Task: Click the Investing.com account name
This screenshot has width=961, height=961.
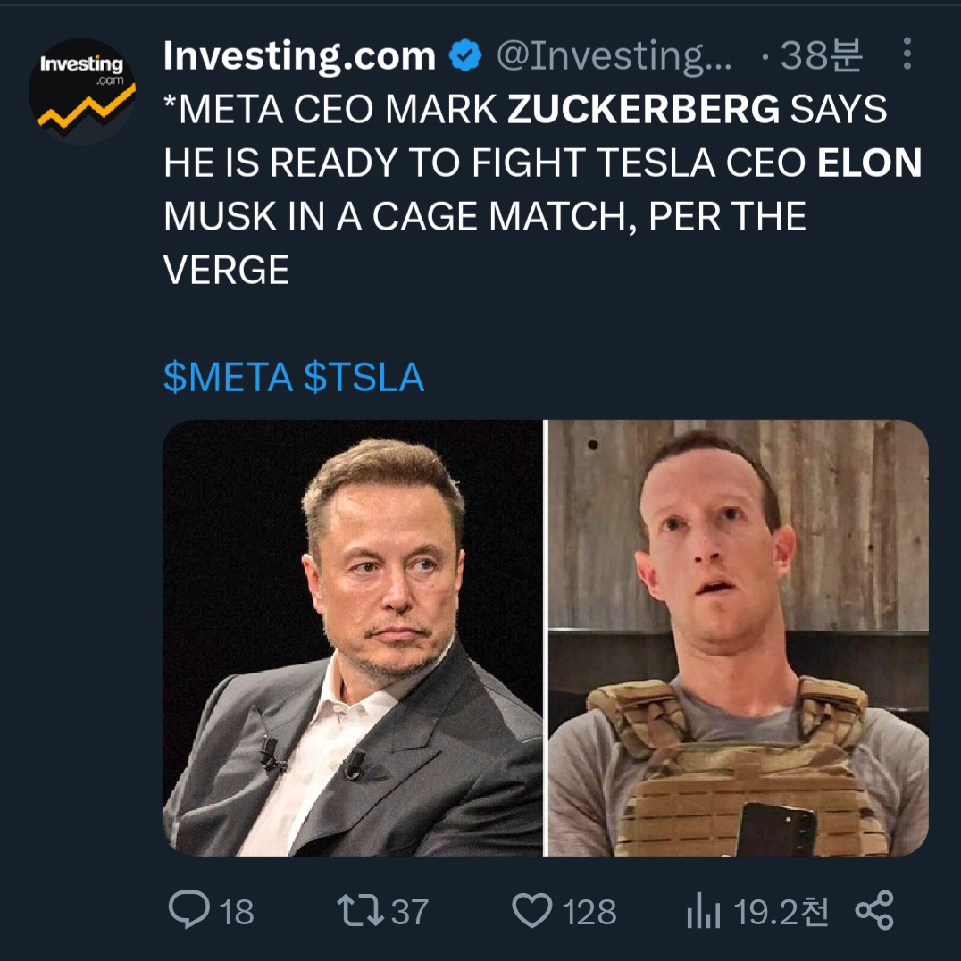Action: pyautogui.click(x=299, y=57)
